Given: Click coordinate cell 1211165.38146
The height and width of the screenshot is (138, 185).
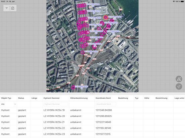Looking at the screenshot, I should click(103, 128).
